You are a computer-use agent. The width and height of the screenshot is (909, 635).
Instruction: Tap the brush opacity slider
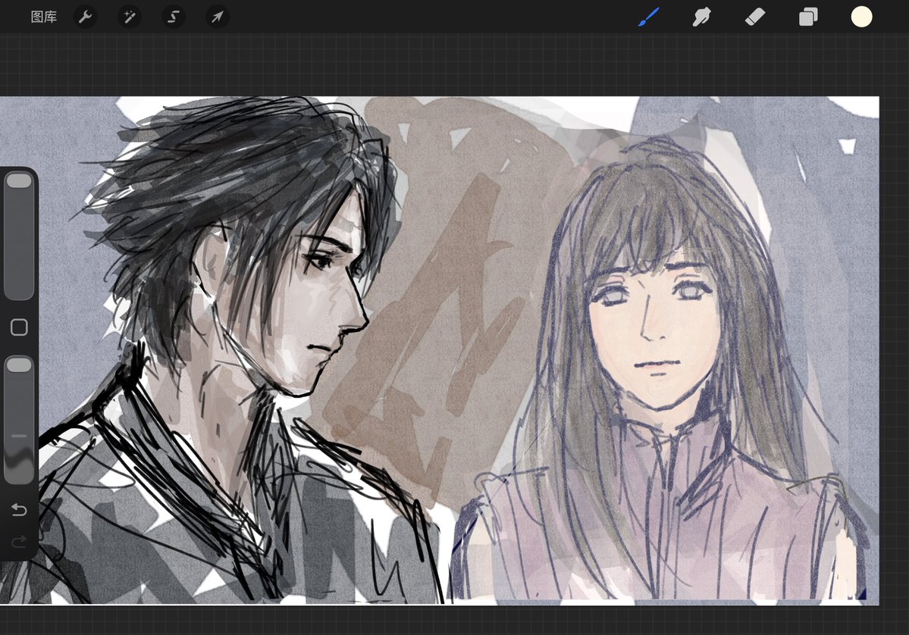pos(19,420)
